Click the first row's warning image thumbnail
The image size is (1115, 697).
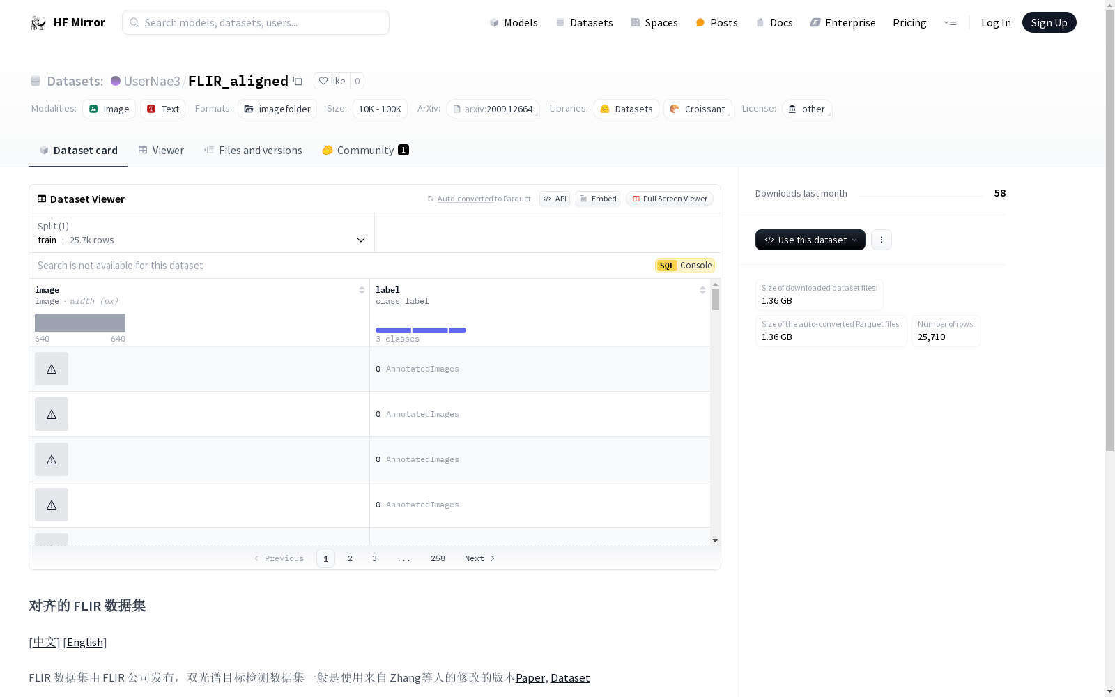tap(52, 369)
